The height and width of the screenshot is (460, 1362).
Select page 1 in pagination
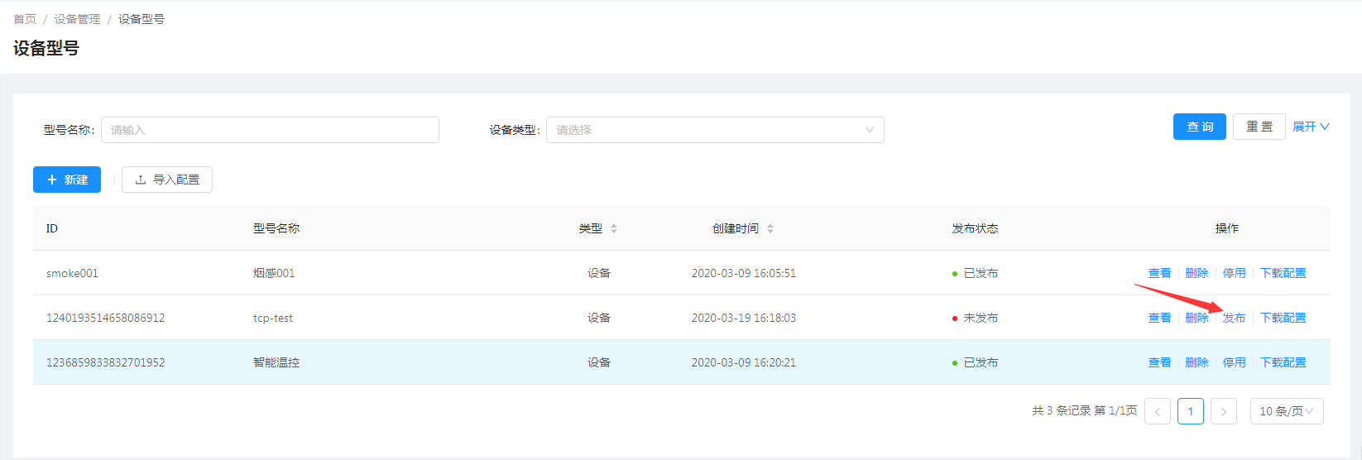tap(1190, 411)
